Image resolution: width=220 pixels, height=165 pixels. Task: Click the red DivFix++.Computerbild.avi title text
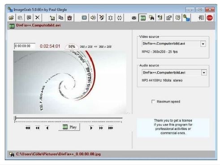(x=39, y=25)
